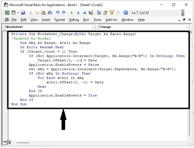Close the inner code window
The height and width of the screenshot is (148, 194).
click(x=189, y=20)
